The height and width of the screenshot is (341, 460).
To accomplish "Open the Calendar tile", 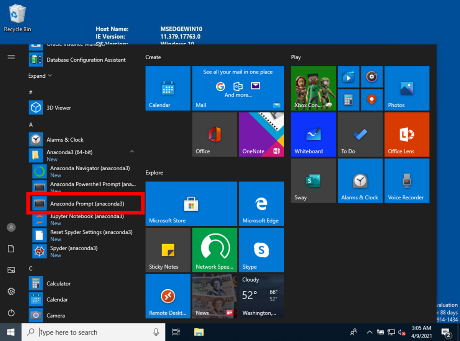I will tap(168, 88).
